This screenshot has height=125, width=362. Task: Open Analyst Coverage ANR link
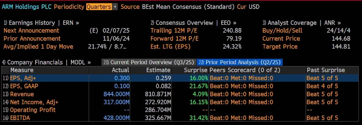[x=302, y=23]
